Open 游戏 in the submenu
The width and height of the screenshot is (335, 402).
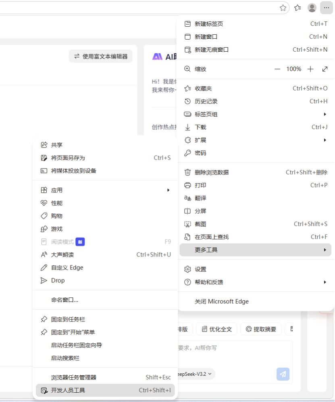coord(105,229)
